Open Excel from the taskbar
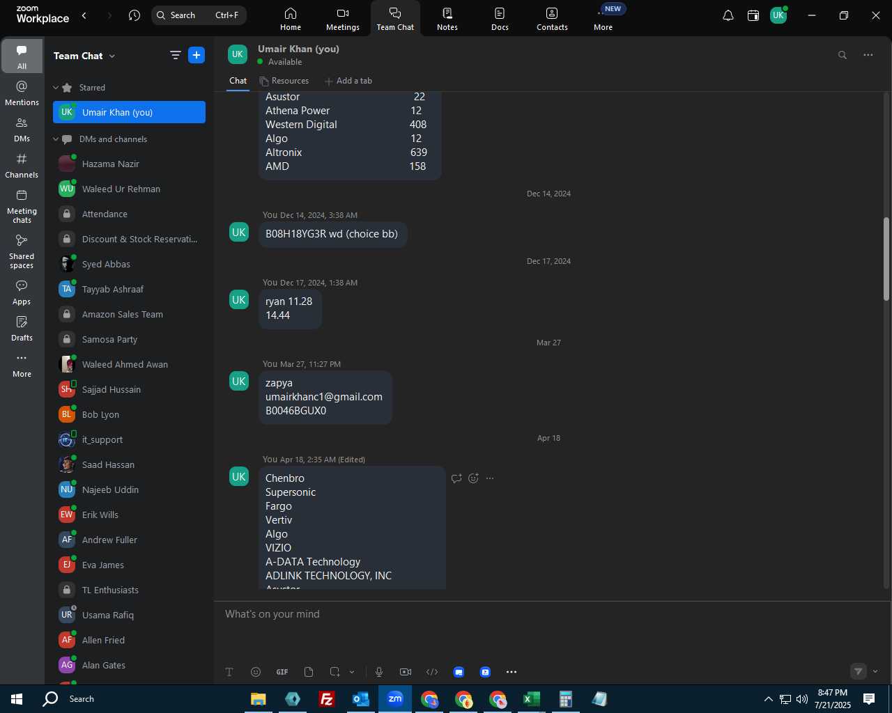The width and height of the screenshot is (892, 713). (x=532, y=699)
